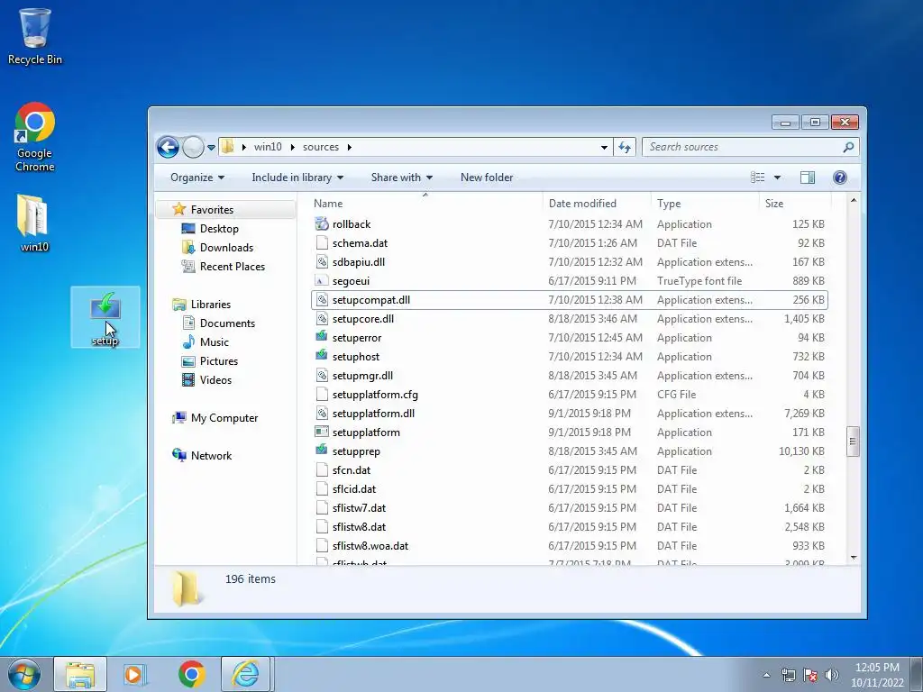Open the Share with menu
Image resolution: width=923 pixels, height=692 pixels.
(401, 178)
